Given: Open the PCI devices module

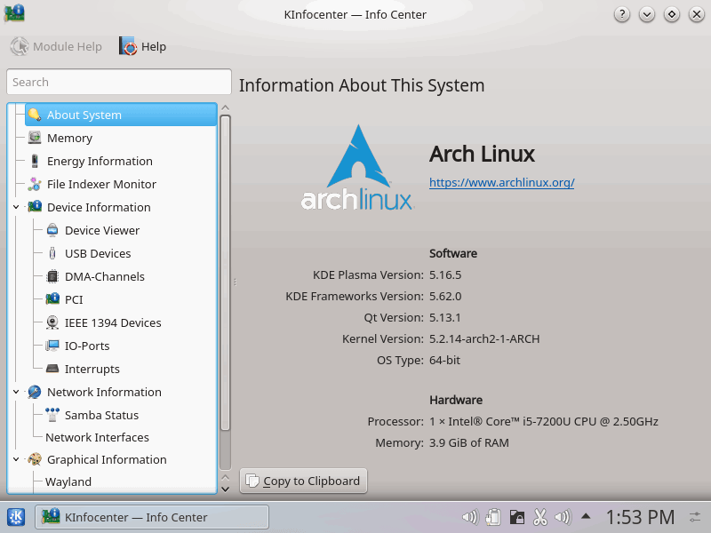Looking at the screenshot, I should [x=76, y=299].
